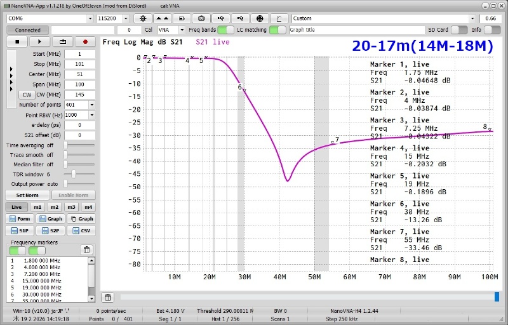
Task: Click the Connected button
Action: coord(27,30)
